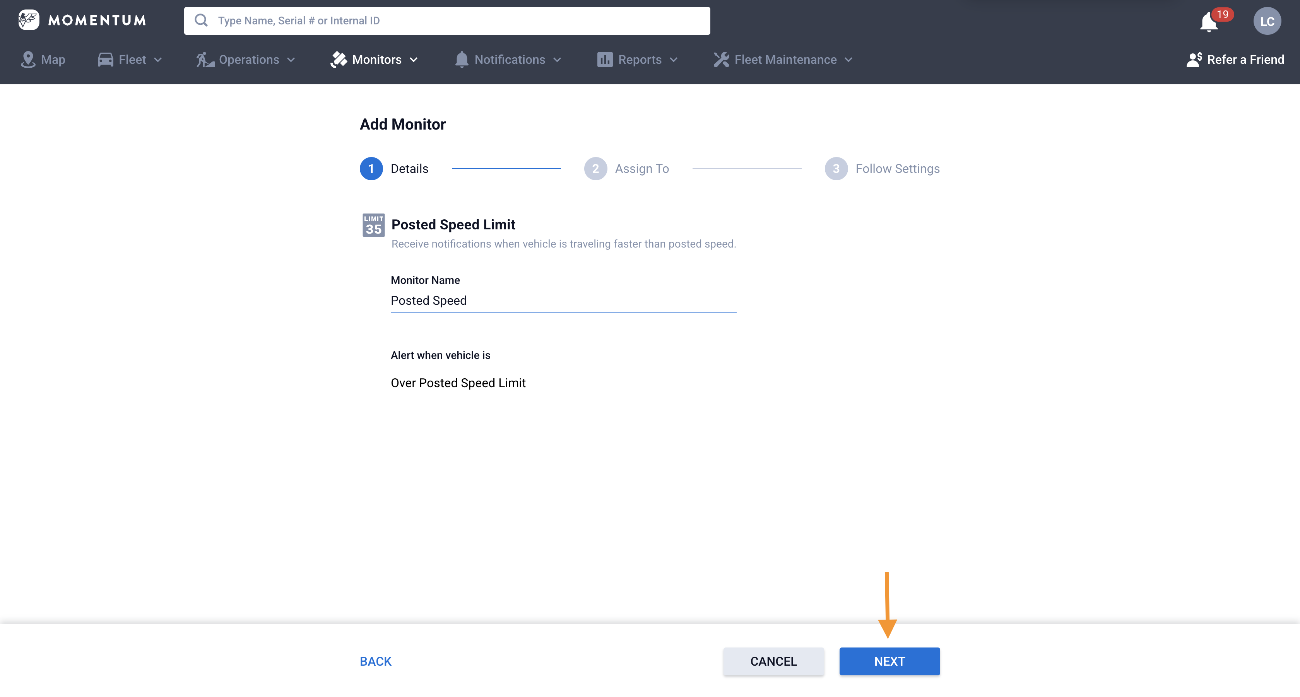The image size is (1300, 697).
Task: Expand the Operations dropdown
Action: [246, 60]
